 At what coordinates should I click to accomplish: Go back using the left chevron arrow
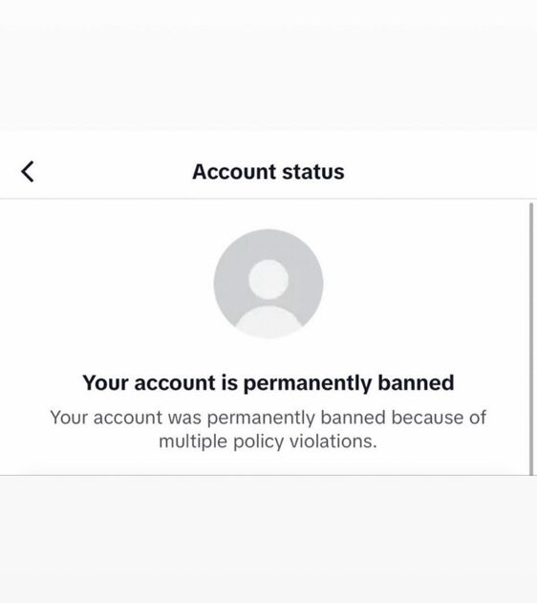(x=28, y=171)
